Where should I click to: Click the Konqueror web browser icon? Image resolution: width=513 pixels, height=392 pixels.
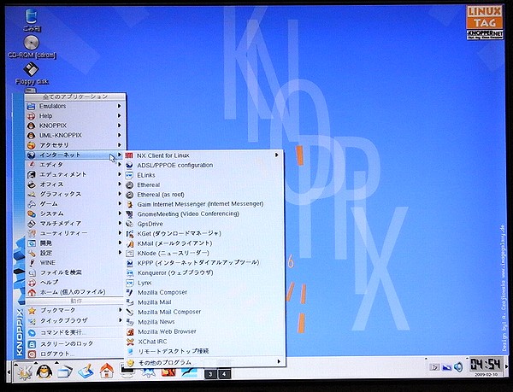[x=130, y=272]
